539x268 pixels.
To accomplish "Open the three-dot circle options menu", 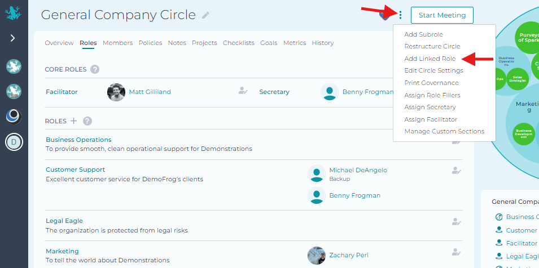I will (x=400, y=15).
